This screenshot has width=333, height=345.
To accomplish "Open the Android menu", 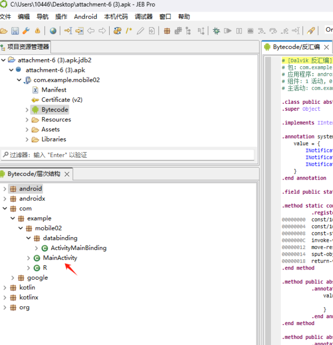I will pos(86,17).
